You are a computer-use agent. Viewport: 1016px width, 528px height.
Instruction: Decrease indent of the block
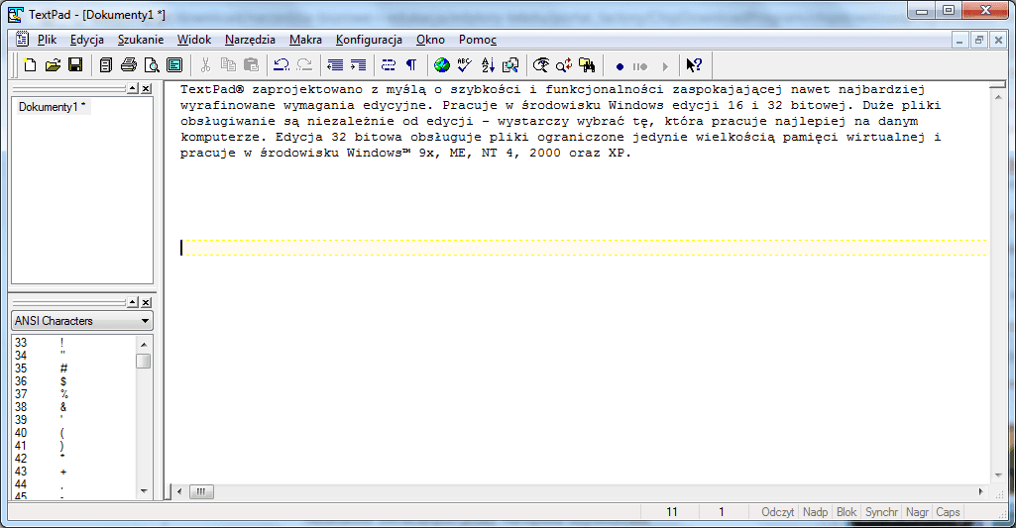point(335,64)
